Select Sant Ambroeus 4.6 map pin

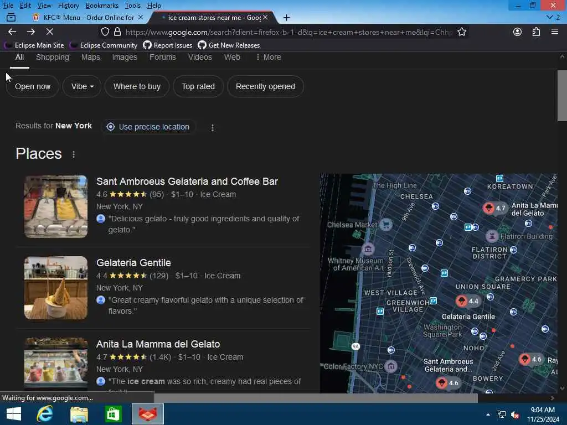[447, 383]
